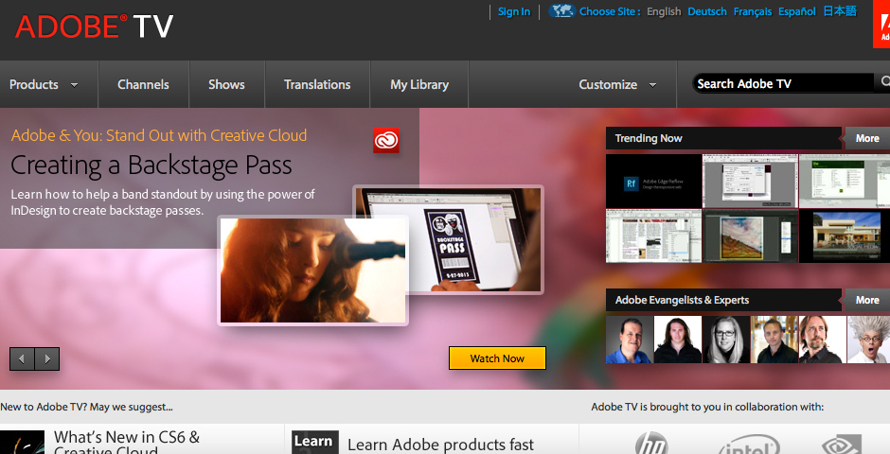Image resolution: width=890 pixels, height=454 pixels.
Task: Open the grey dialog window trending thumbnail
Action: (750, 182)
